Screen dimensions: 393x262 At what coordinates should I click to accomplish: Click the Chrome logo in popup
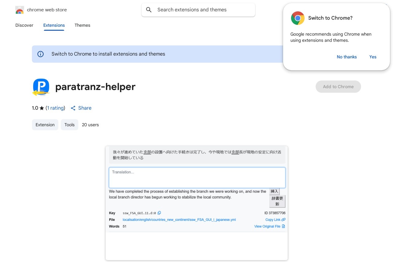(x=298, y=18)
